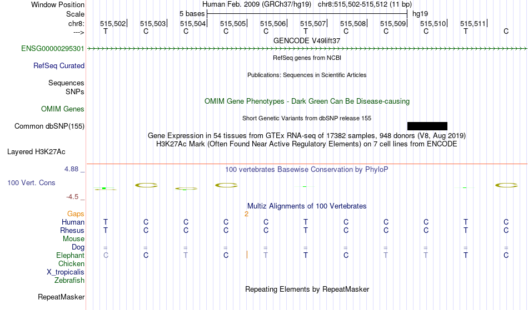The height and width of the screenshot is (310, 528).
Task: Click 100 vertebrates Basewise Conservation by PhyloP
Action: point(307,170)
